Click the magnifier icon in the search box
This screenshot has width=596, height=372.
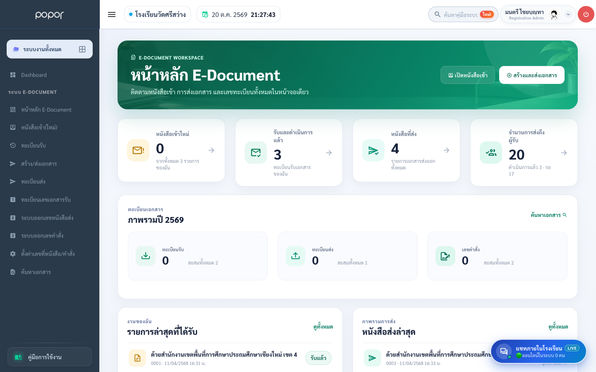437,14
